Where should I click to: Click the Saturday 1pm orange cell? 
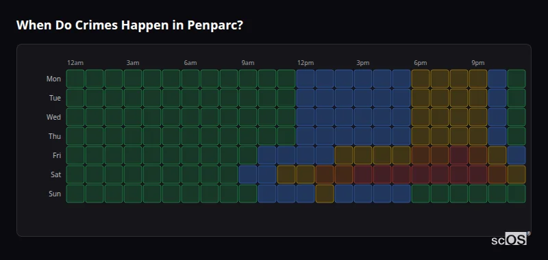click(x=325, y=174)
